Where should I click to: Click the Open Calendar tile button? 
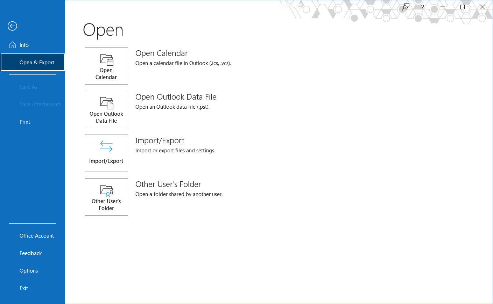106,66
